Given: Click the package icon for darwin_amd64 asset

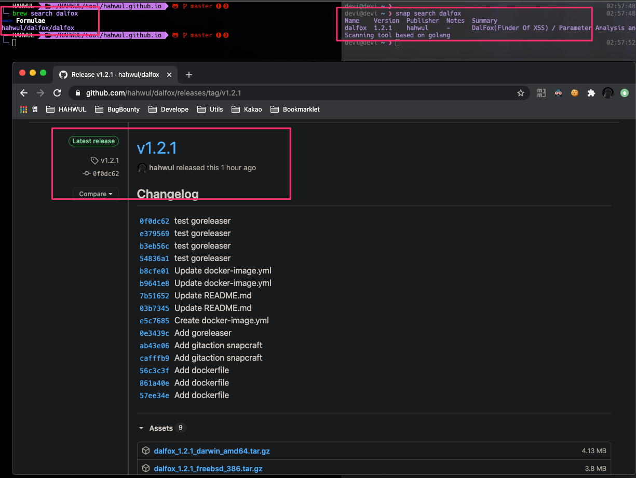Looking at the screenshot, I should tap(146, 451).
